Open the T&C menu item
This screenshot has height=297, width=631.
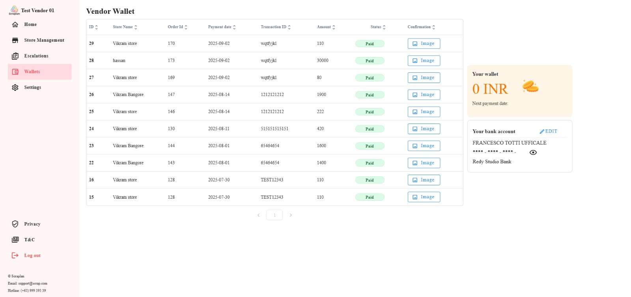pos(40,240)
